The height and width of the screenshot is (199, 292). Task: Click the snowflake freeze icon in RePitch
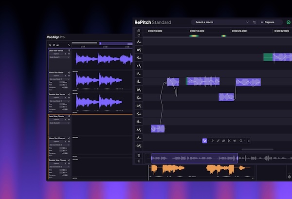pyautogui.click(x=139, y=161)
